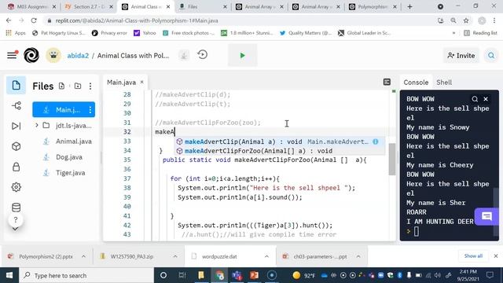This screenshot has width=503, height=283.
Task: Toggle the editor layout panel icon
Action: (x=387, y=82)
